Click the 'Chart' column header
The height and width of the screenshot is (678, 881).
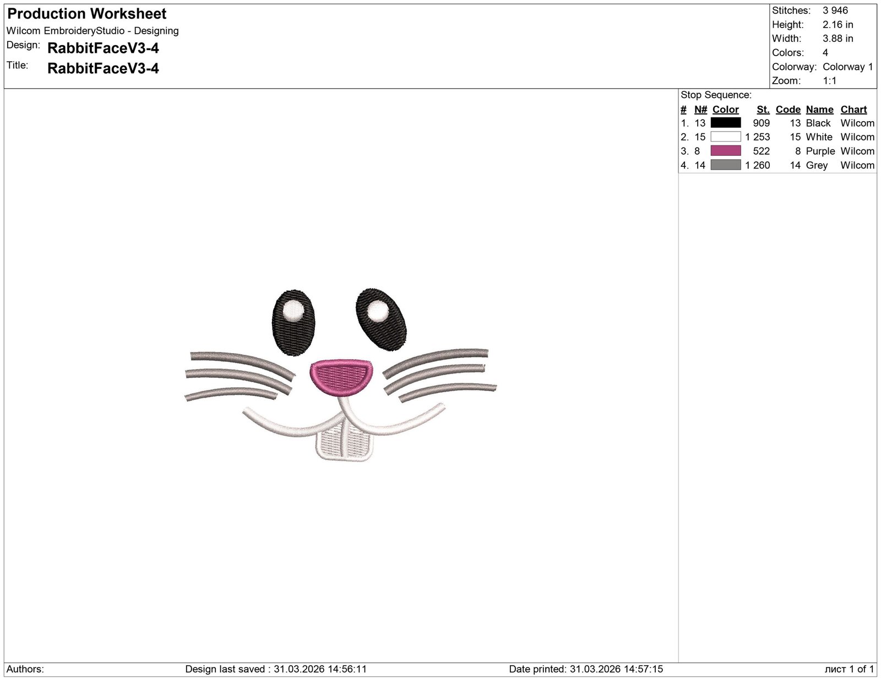point(853,110)
